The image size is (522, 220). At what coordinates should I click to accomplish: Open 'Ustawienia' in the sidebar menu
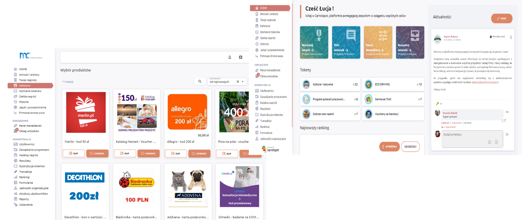(x=26, y=205)
